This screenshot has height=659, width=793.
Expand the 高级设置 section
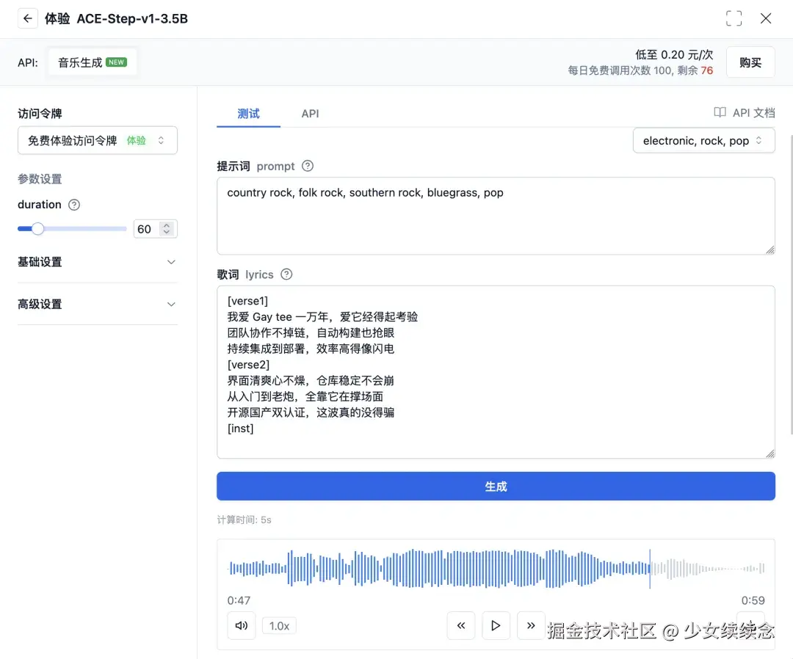(x=98, y=304)
